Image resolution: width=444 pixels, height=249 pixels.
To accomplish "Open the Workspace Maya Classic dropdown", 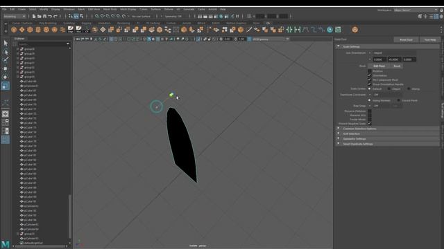I will 416,10.
